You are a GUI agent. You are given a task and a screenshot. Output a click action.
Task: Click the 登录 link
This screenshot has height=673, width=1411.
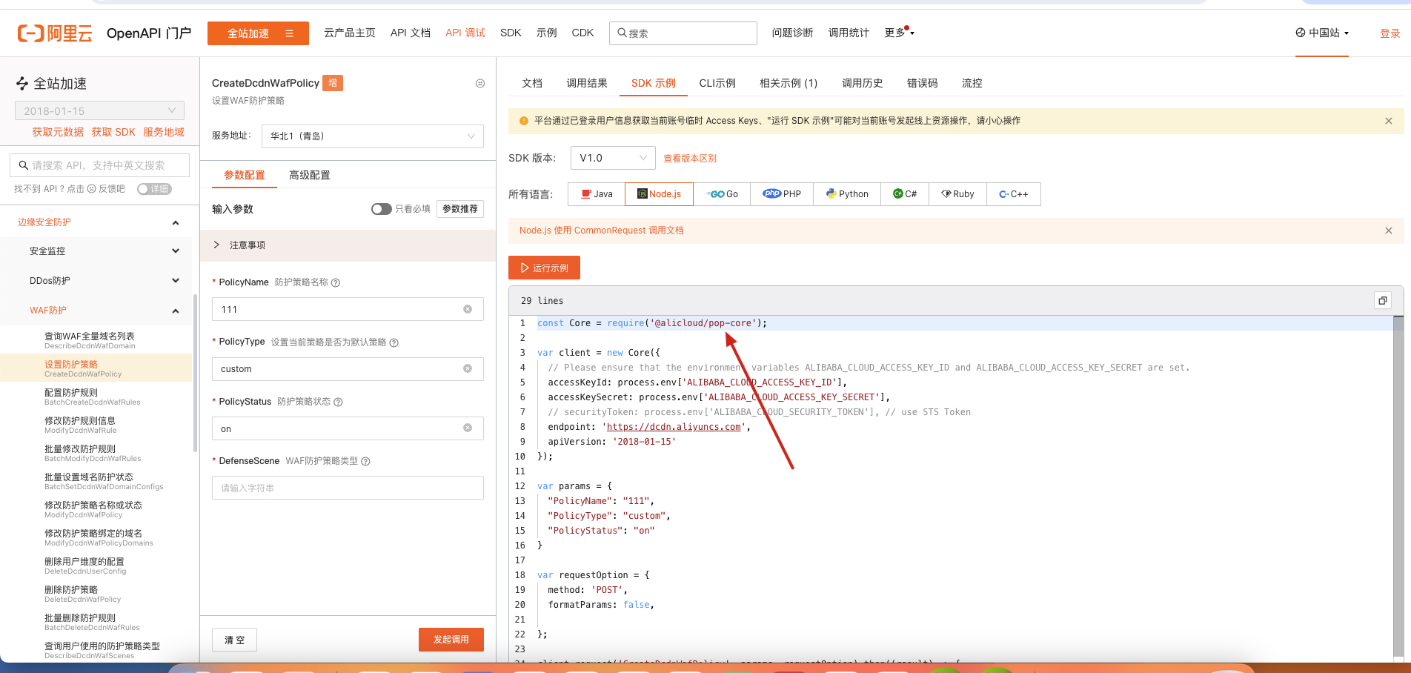(x=1390, y=33)
